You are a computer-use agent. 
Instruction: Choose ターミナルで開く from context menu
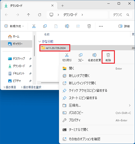point(97,130)
